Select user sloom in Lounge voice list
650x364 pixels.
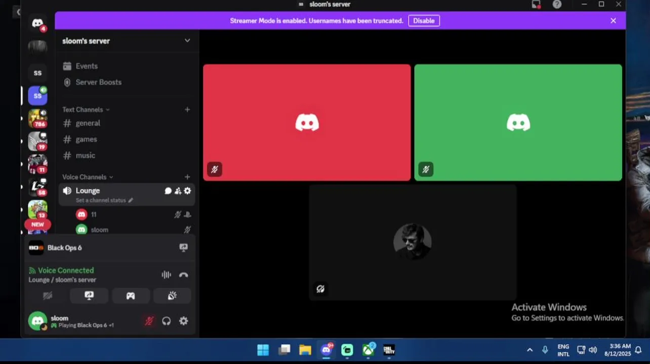pos(134,230)
